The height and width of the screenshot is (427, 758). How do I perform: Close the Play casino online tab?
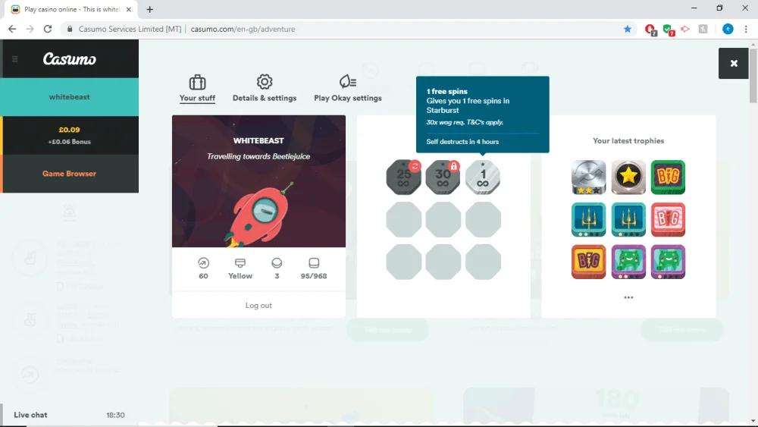[129, 9]
